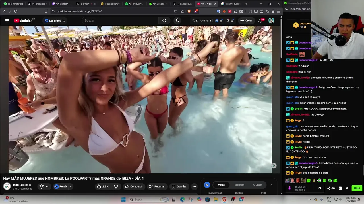
Task: Open YouTube notifications bell (9+)
Action: tap(260, 20)
